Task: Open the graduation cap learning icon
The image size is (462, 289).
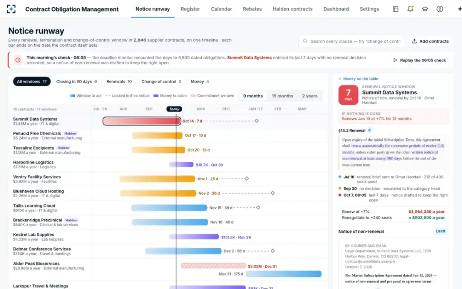Action: tap(425, 9)
